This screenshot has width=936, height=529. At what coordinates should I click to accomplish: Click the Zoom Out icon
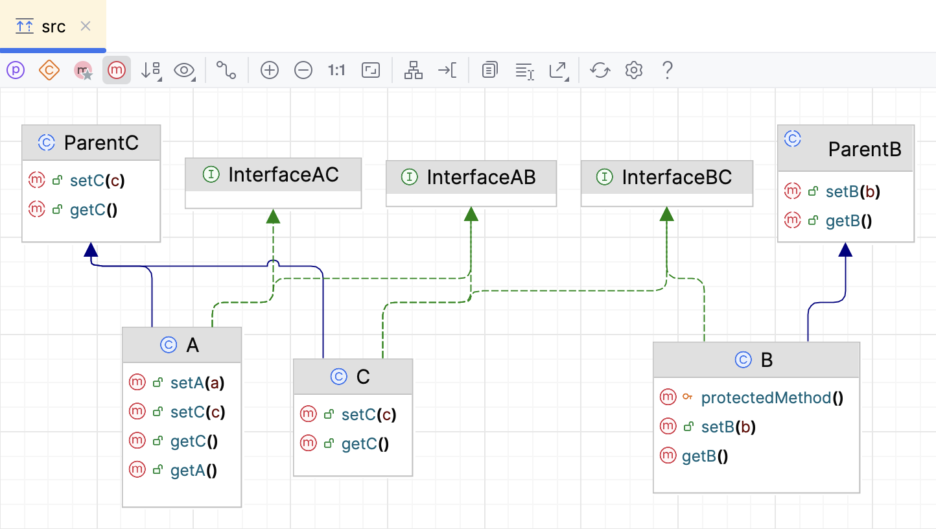pos(303,70)
